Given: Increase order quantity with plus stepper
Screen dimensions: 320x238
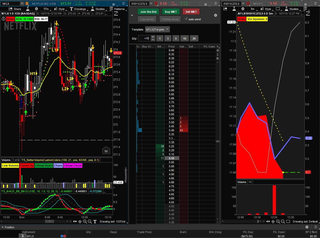Looking at the screenshot, I should tap(153, 37).
